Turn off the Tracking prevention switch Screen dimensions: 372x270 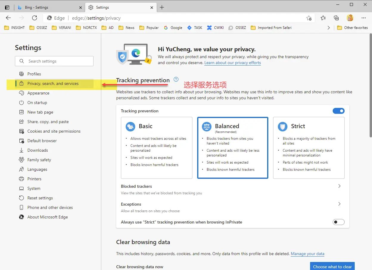(339, 111)
